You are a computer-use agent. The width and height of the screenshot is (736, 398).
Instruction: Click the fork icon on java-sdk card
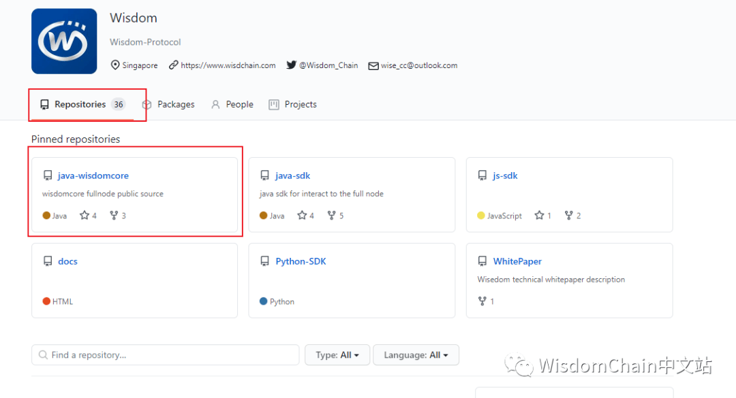(x=331, y=215)
